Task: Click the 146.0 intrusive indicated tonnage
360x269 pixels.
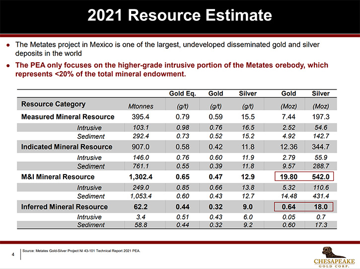Action: 141,158
